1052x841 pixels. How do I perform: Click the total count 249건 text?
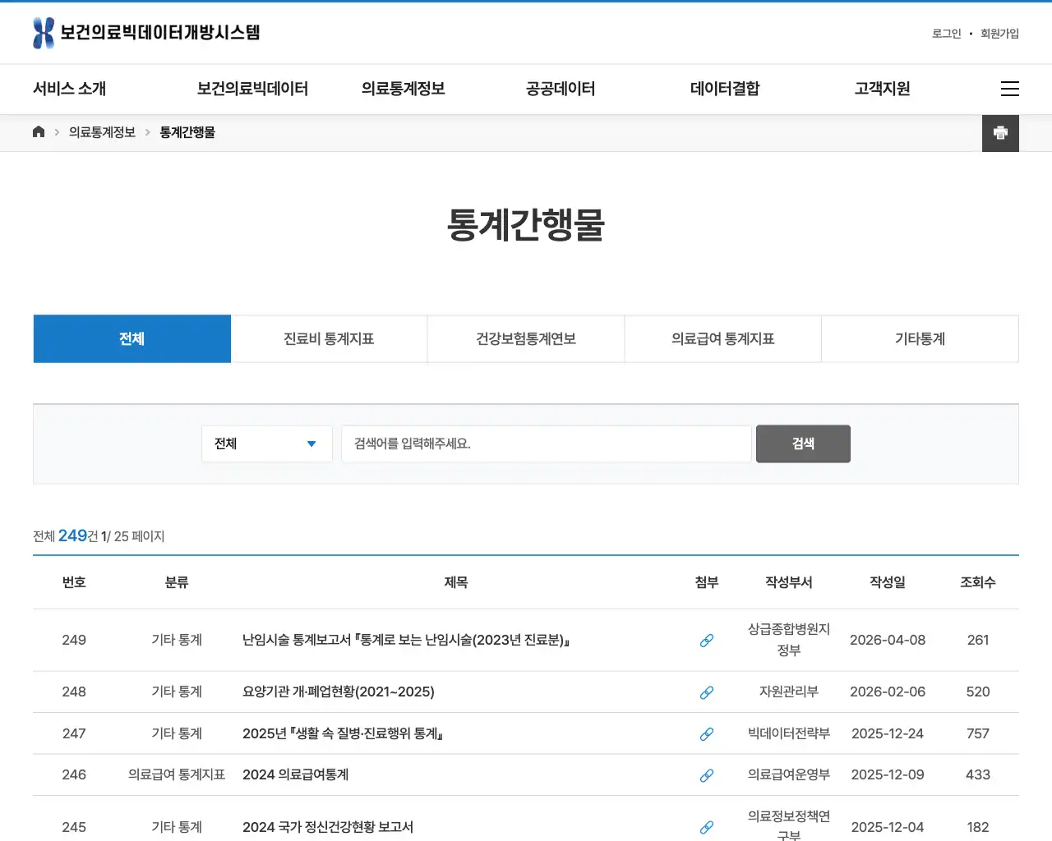(78, 535)
